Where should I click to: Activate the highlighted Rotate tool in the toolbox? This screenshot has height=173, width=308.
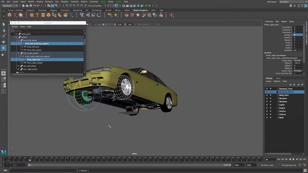pos(3,48)
